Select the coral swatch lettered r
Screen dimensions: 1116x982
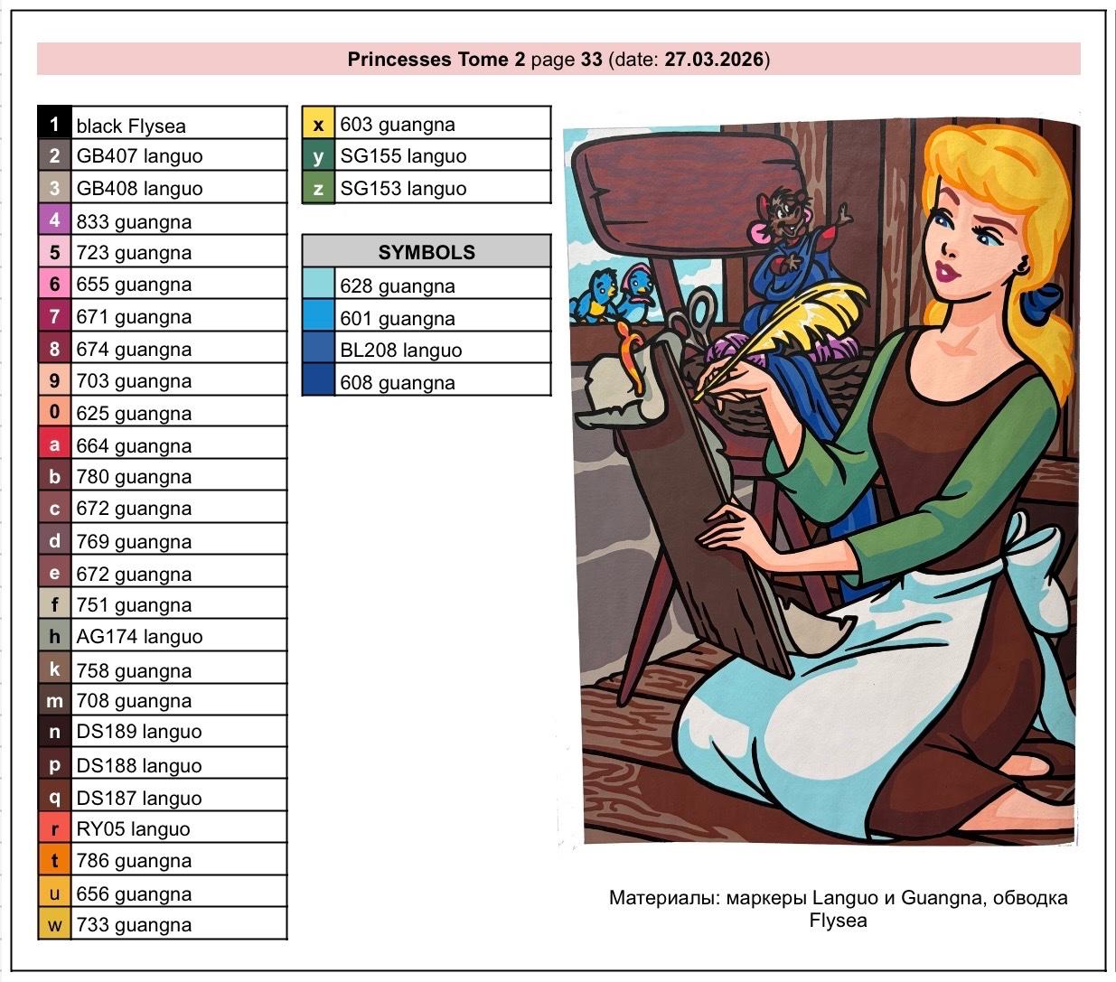(54, 828)
